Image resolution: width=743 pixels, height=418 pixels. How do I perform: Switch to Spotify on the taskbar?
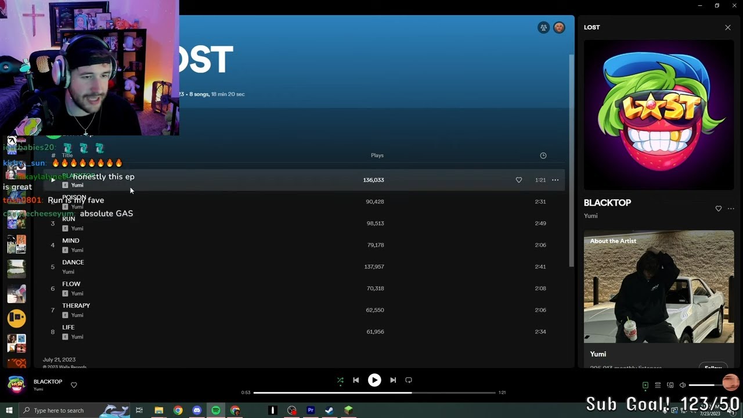[215, 410]
